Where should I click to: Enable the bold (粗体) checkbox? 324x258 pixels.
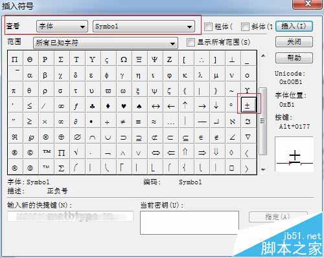tap(208, 27)
